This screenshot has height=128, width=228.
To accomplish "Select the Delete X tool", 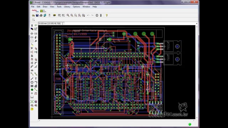I will click(x=32, y=48).
